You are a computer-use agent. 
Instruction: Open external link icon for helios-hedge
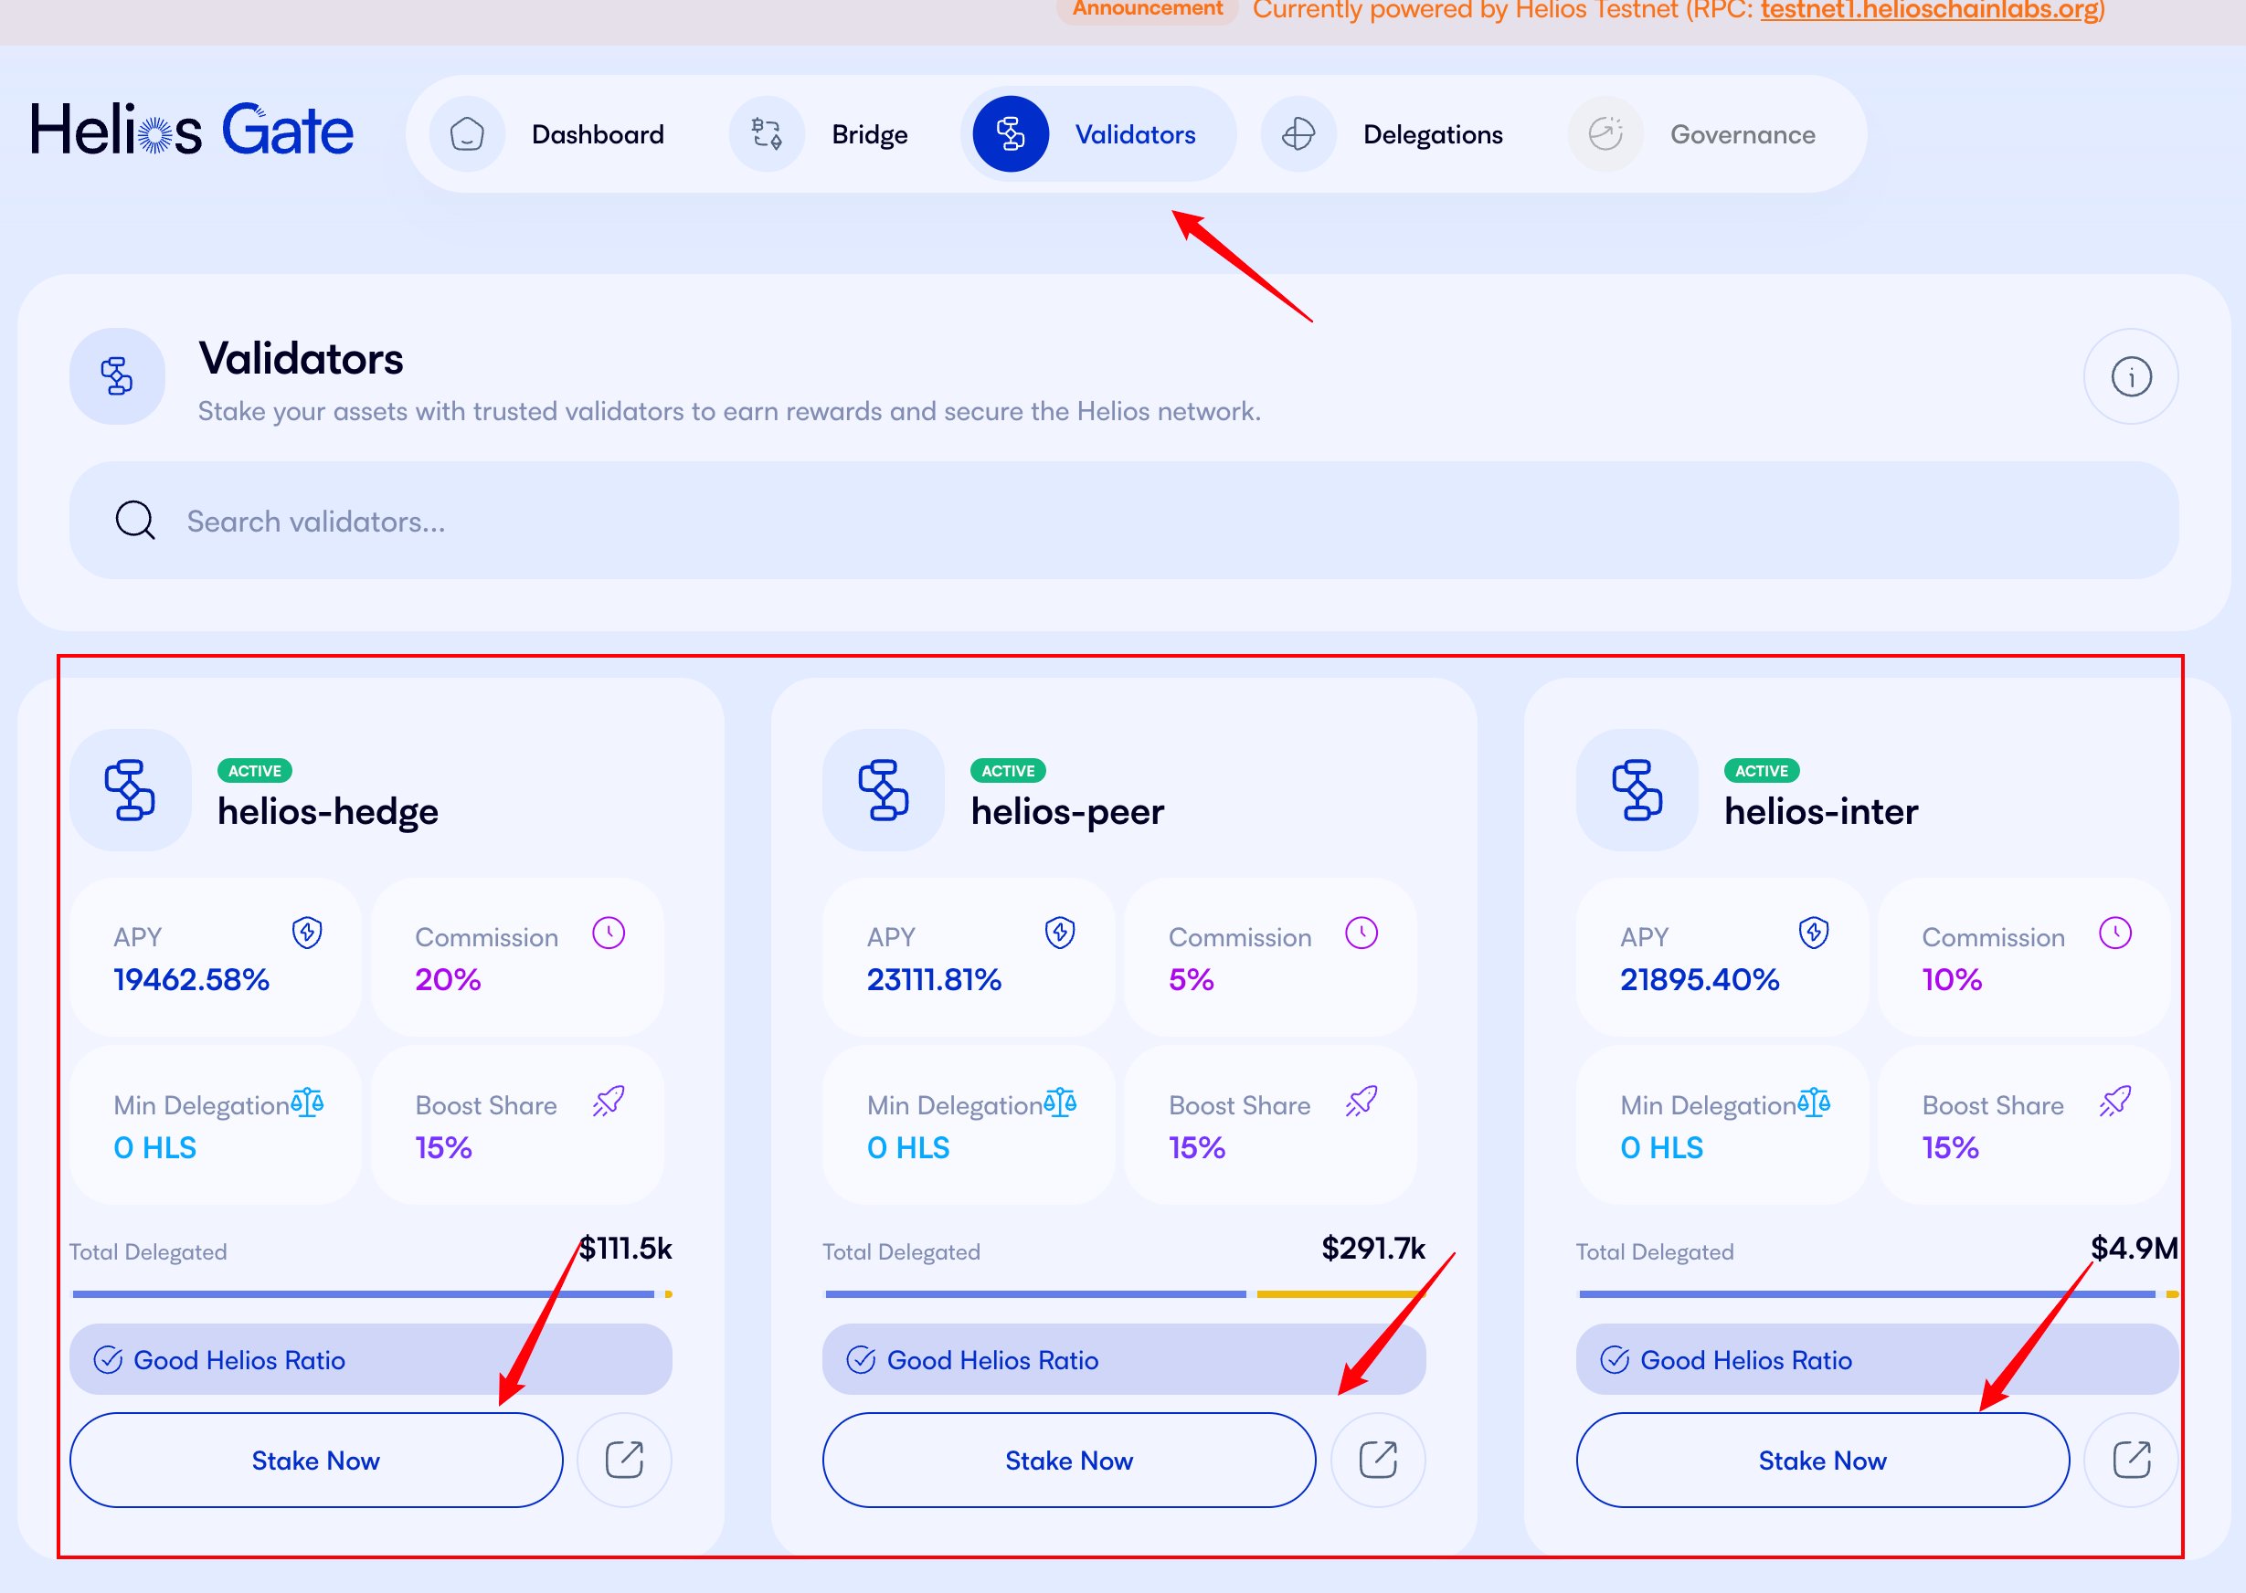click(x=624, y=1460)
